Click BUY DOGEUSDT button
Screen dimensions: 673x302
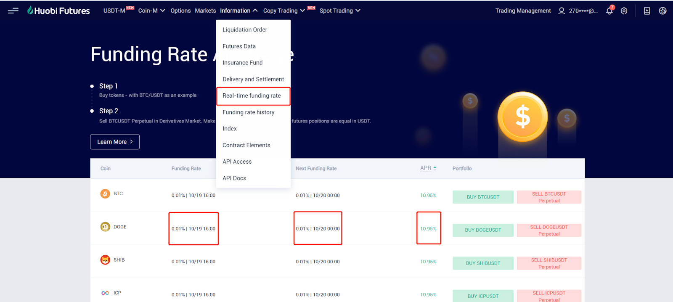pos(483,230)
